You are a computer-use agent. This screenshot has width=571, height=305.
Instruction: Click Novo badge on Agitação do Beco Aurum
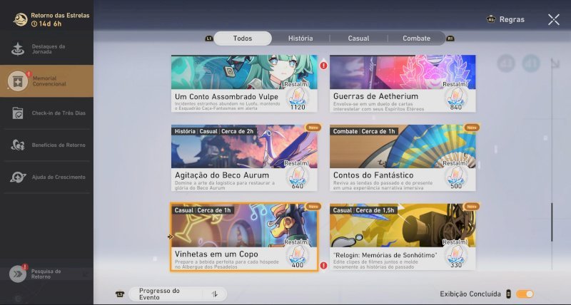click(x=313, y=128)
